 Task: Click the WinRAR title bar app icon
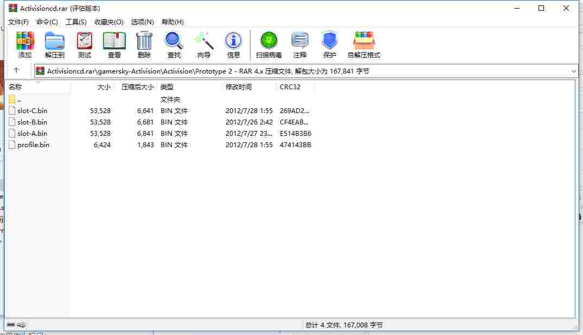coord(13,8)
